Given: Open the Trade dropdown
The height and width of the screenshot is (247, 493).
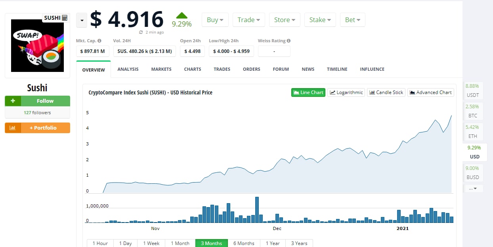Looking at the screenshot, I should click(248, 20).
